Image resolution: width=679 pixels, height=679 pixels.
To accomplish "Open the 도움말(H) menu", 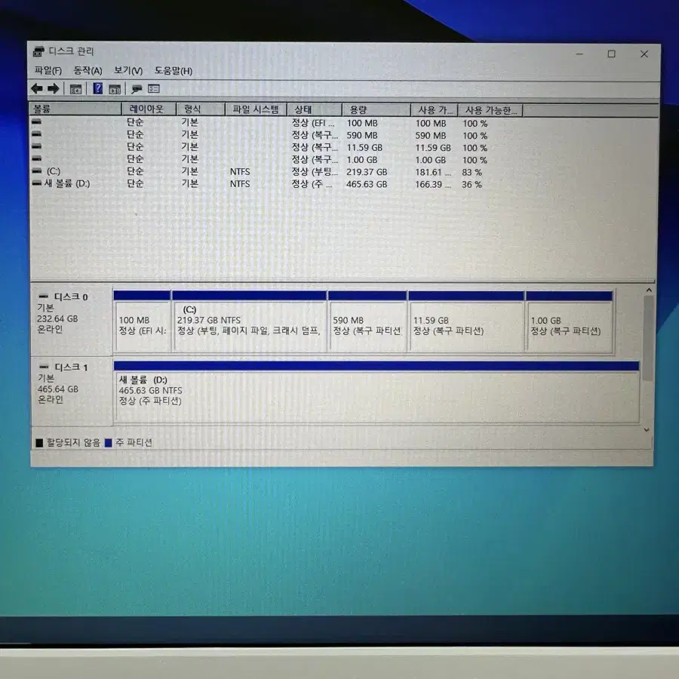I will (174, 71).
